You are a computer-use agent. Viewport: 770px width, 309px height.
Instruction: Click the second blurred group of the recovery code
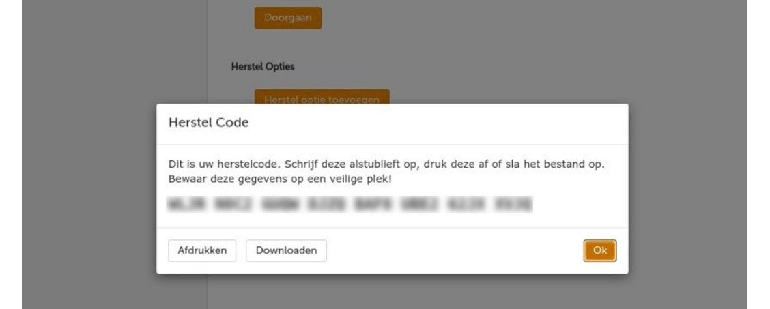point(233,204)
